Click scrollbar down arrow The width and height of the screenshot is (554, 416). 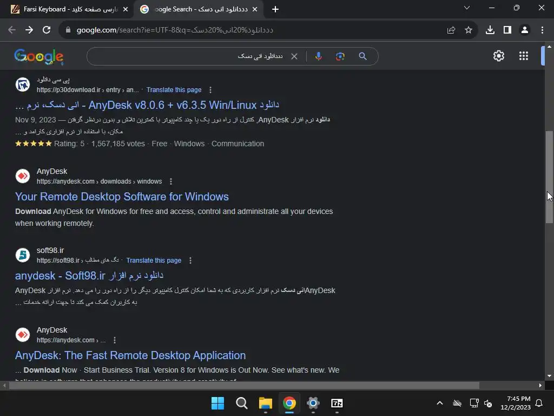549,376
